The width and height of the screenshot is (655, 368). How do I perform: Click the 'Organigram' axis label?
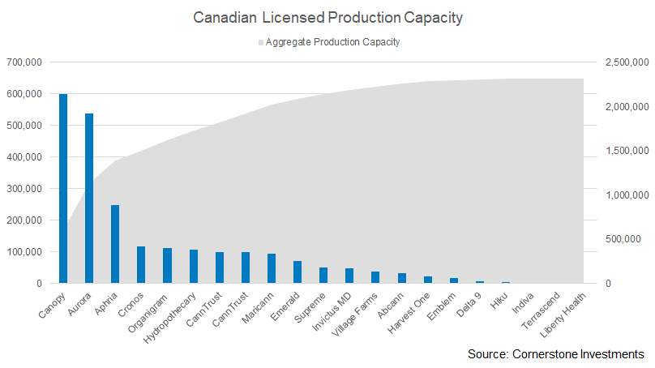[x=148, y=313]
